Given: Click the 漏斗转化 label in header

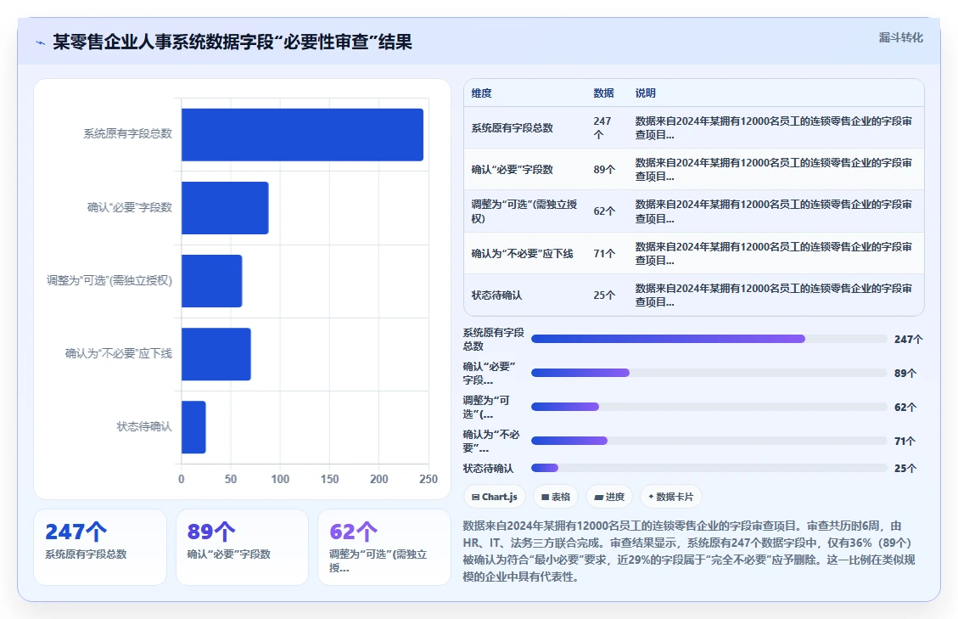Looking at the screenshot, I should click(900, 37).
